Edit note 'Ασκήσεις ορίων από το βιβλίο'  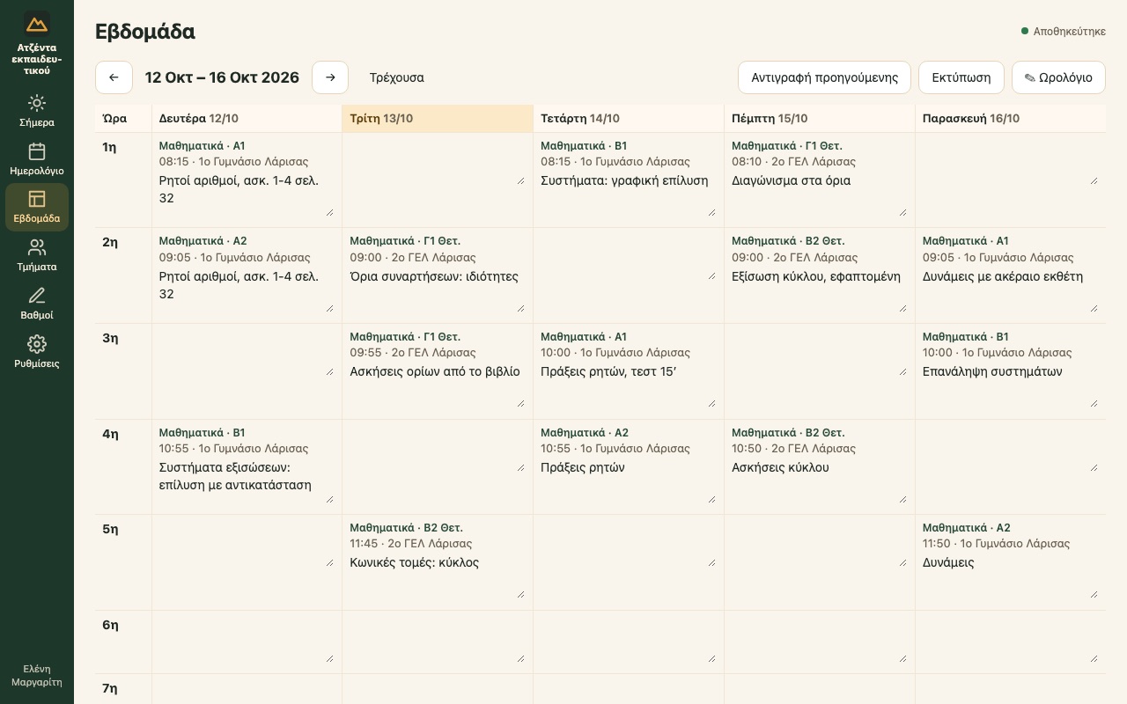coord(437,385)
